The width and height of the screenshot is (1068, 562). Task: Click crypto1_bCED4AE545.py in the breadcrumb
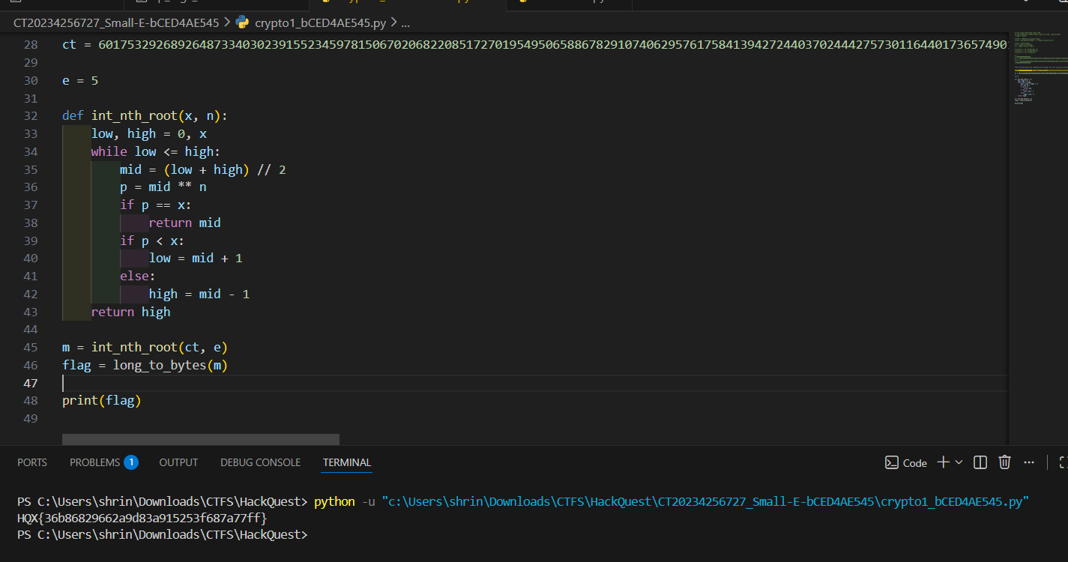(x=320, y=22)
